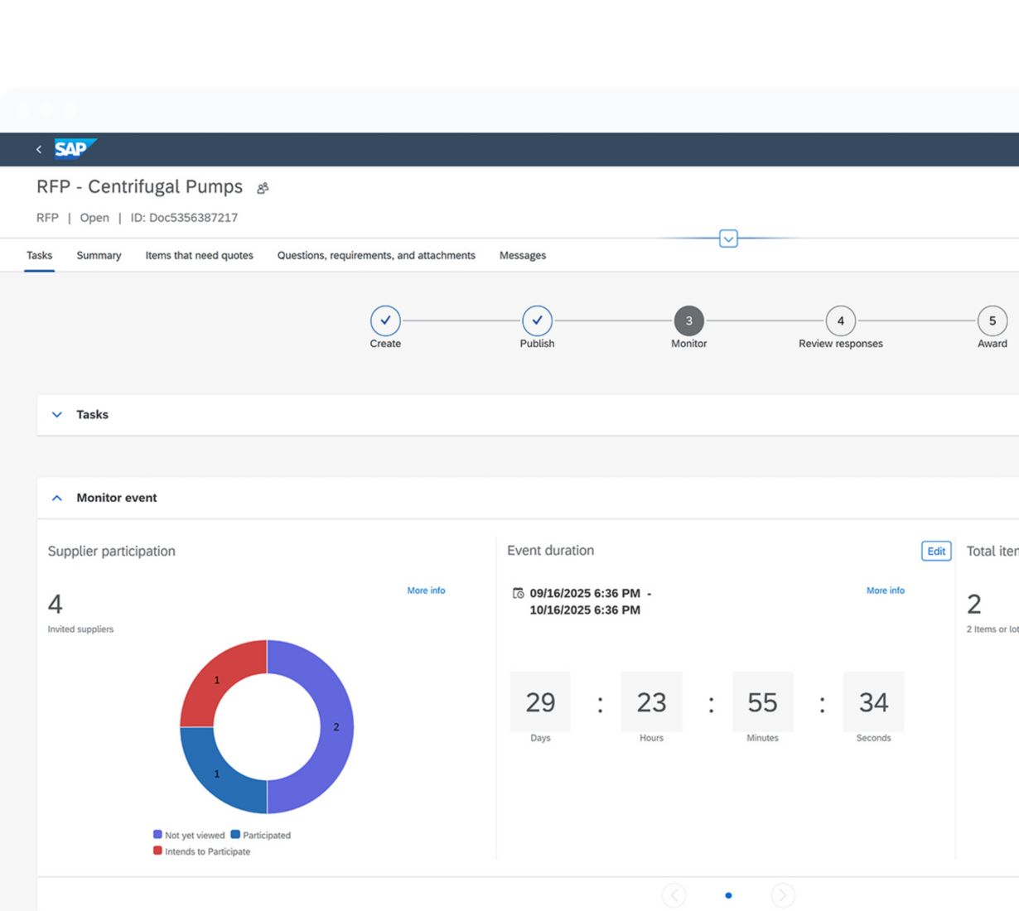Click the SAP logo
Image resolution: width=1019 pixels, height=911 pixels.
74,149
